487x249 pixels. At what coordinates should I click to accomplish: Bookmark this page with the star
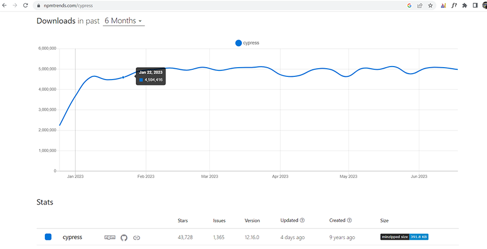[430, 5]
